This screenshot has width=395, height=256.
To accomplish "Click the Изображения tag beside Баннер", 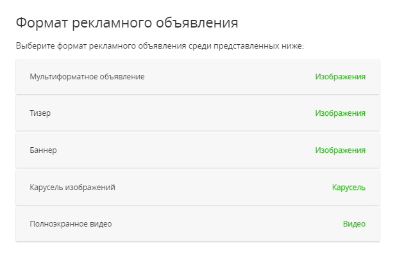I will tap(340, 150).
